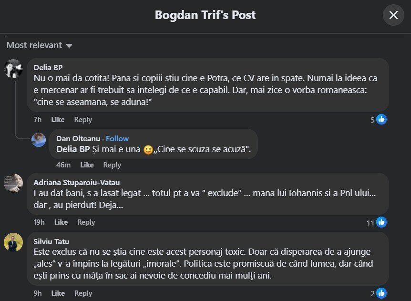
Task: Click Dan Olteanu's profile avatar
Action: coord(39,139)
